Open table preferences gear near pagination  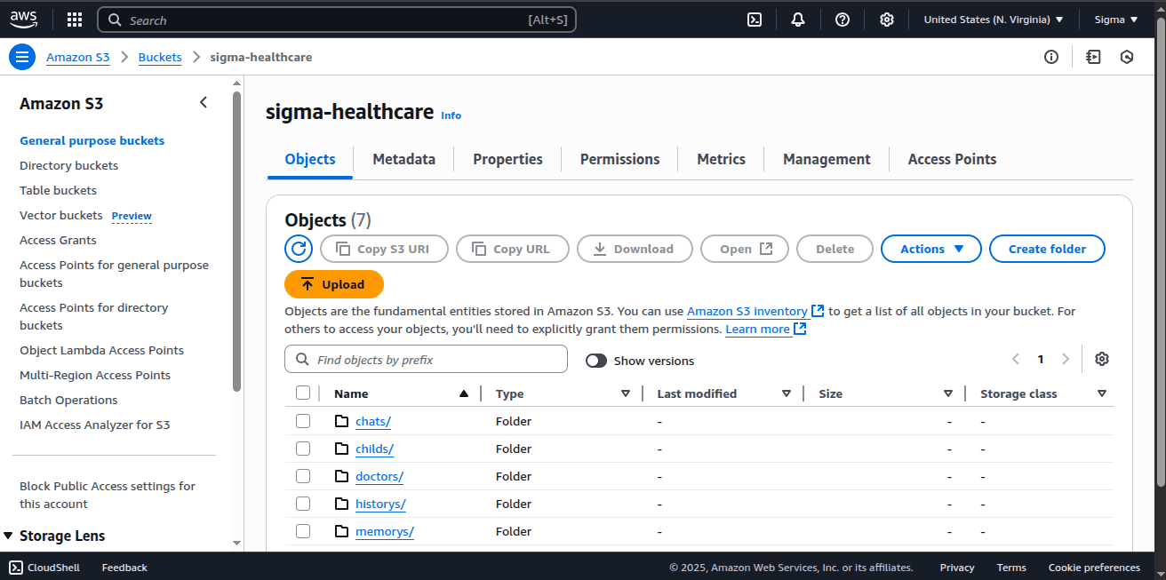[x=1102, y=359]
